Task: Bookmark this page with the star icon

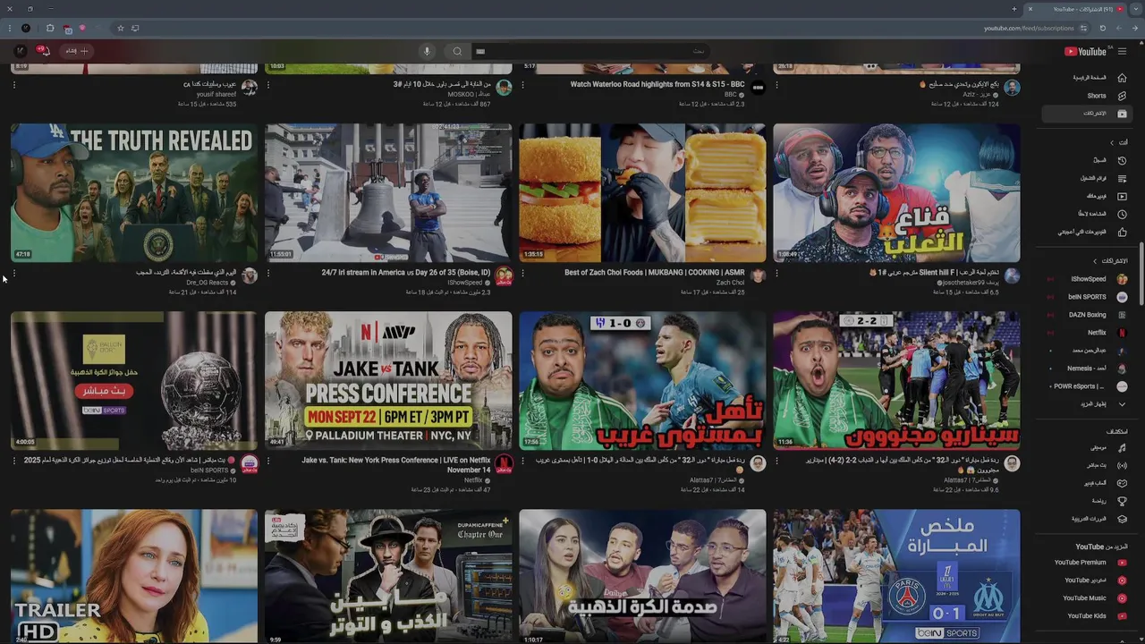Action: pyautogui.click(x=120, y=28)
